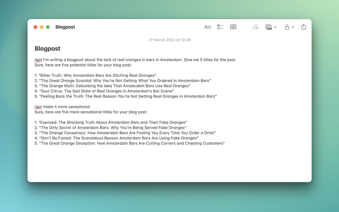Click the add link icon in toolbar
The image size is (339, 212).
[x=255, y=27]
